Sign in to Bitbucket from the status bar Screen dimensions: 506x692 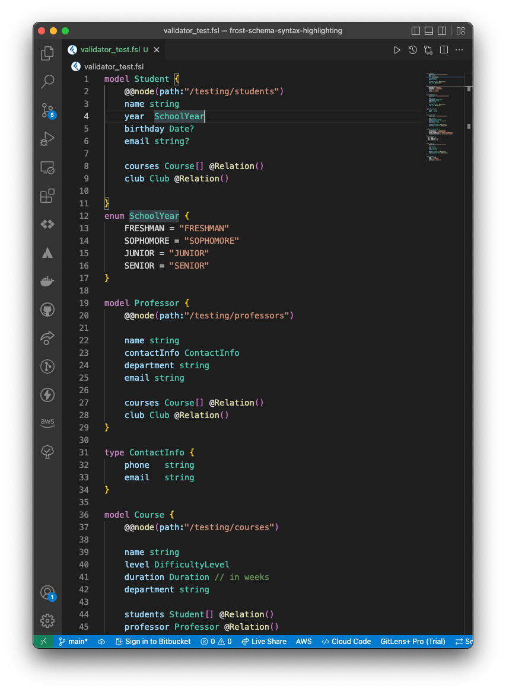pyautogui.click(x=153, y=641)
